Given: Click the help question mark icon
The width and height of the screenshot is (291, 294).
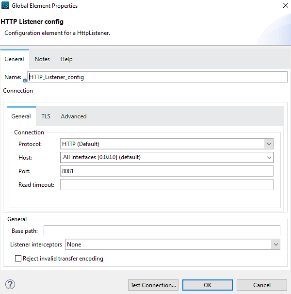Looking at the screenshot, I should [x=10, y=284].
